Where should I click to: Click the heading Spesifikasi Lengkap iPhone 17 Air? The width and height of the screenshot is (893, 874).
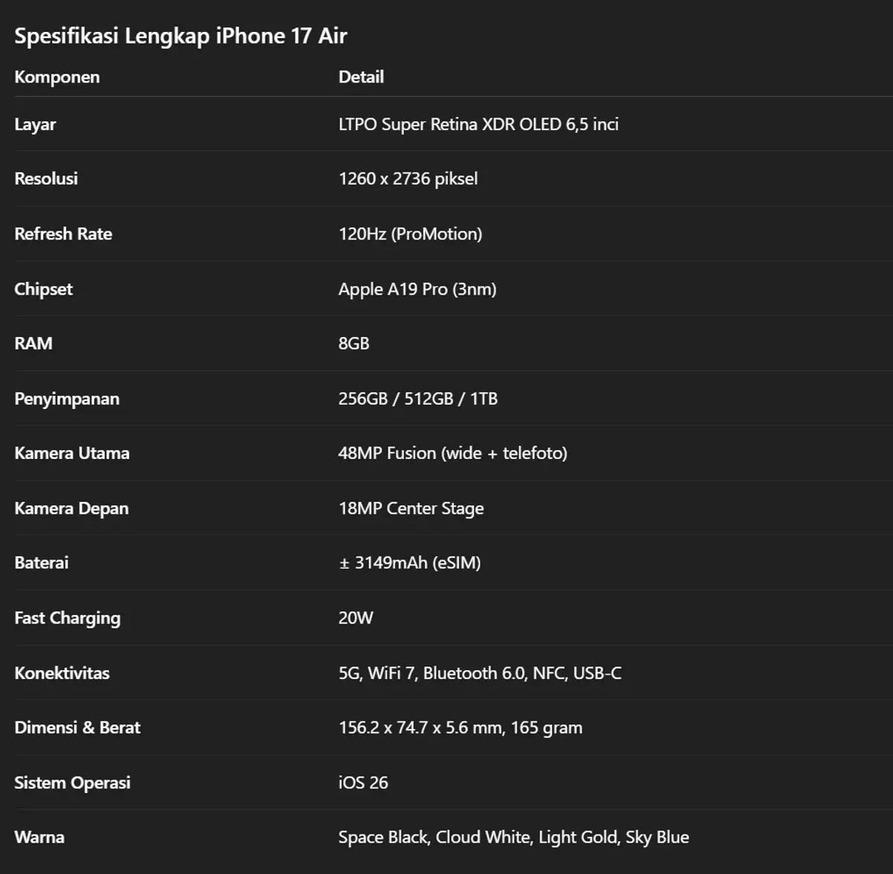(x=181, y=36)
